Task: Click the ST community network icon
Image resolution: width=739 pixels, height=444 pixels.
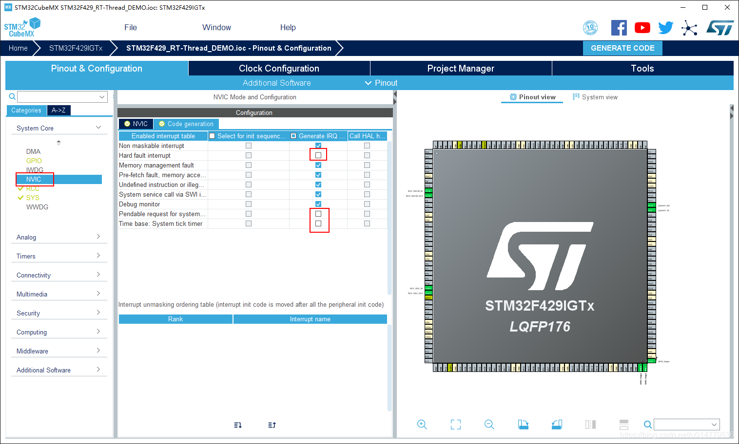Action: pos(689,28)
